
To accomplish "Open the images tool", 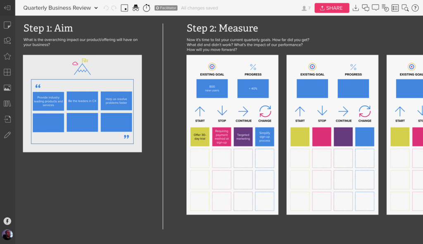I will point(7,87).
